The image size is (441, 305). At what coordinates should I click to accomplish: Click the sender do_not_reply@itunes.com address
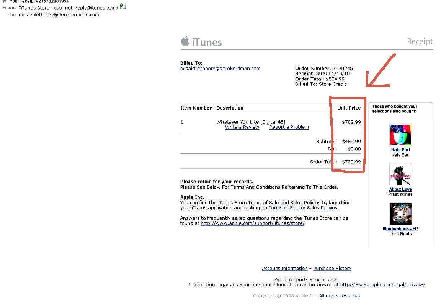pyautogui.click(x=86, y=8)
